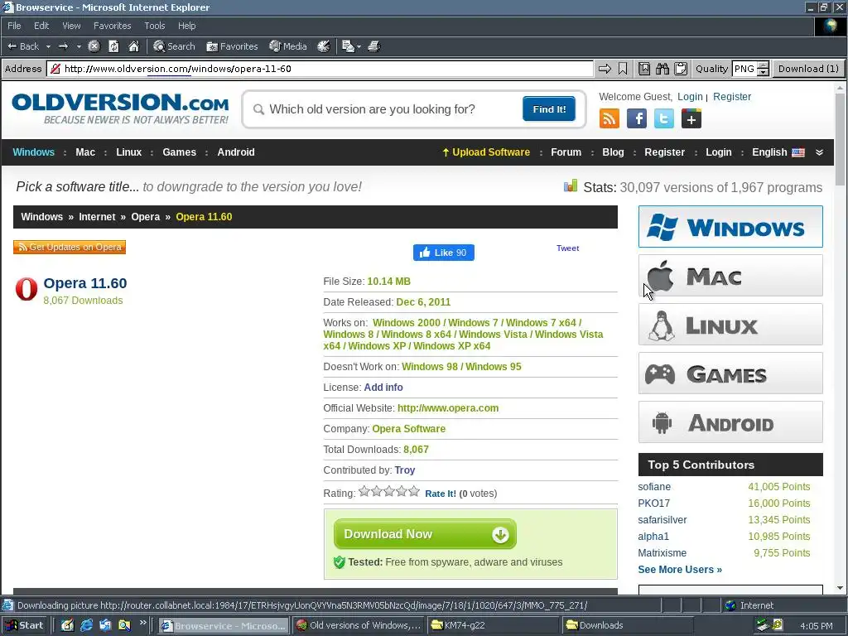Click the Tweet link

pyautogui.click(x=567, y=248)
